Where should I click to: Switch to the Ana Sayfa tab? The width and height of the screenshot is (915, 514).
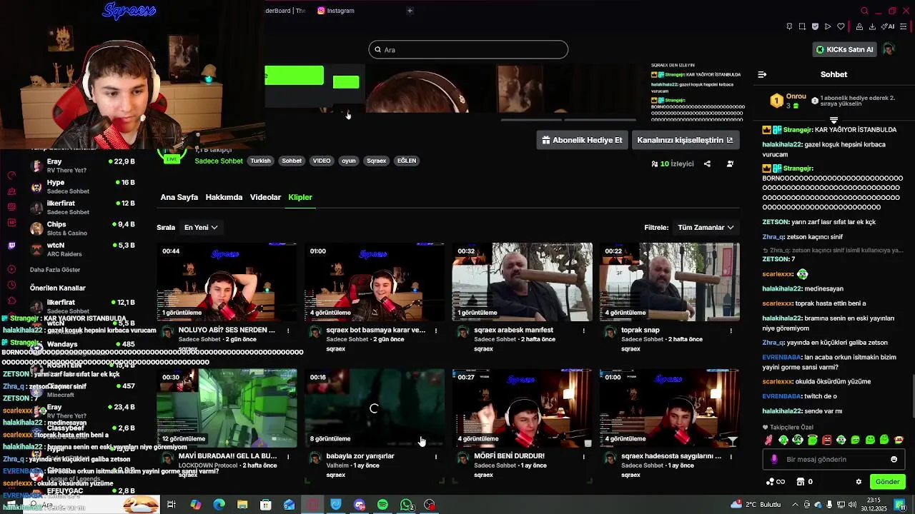(179, 197)
